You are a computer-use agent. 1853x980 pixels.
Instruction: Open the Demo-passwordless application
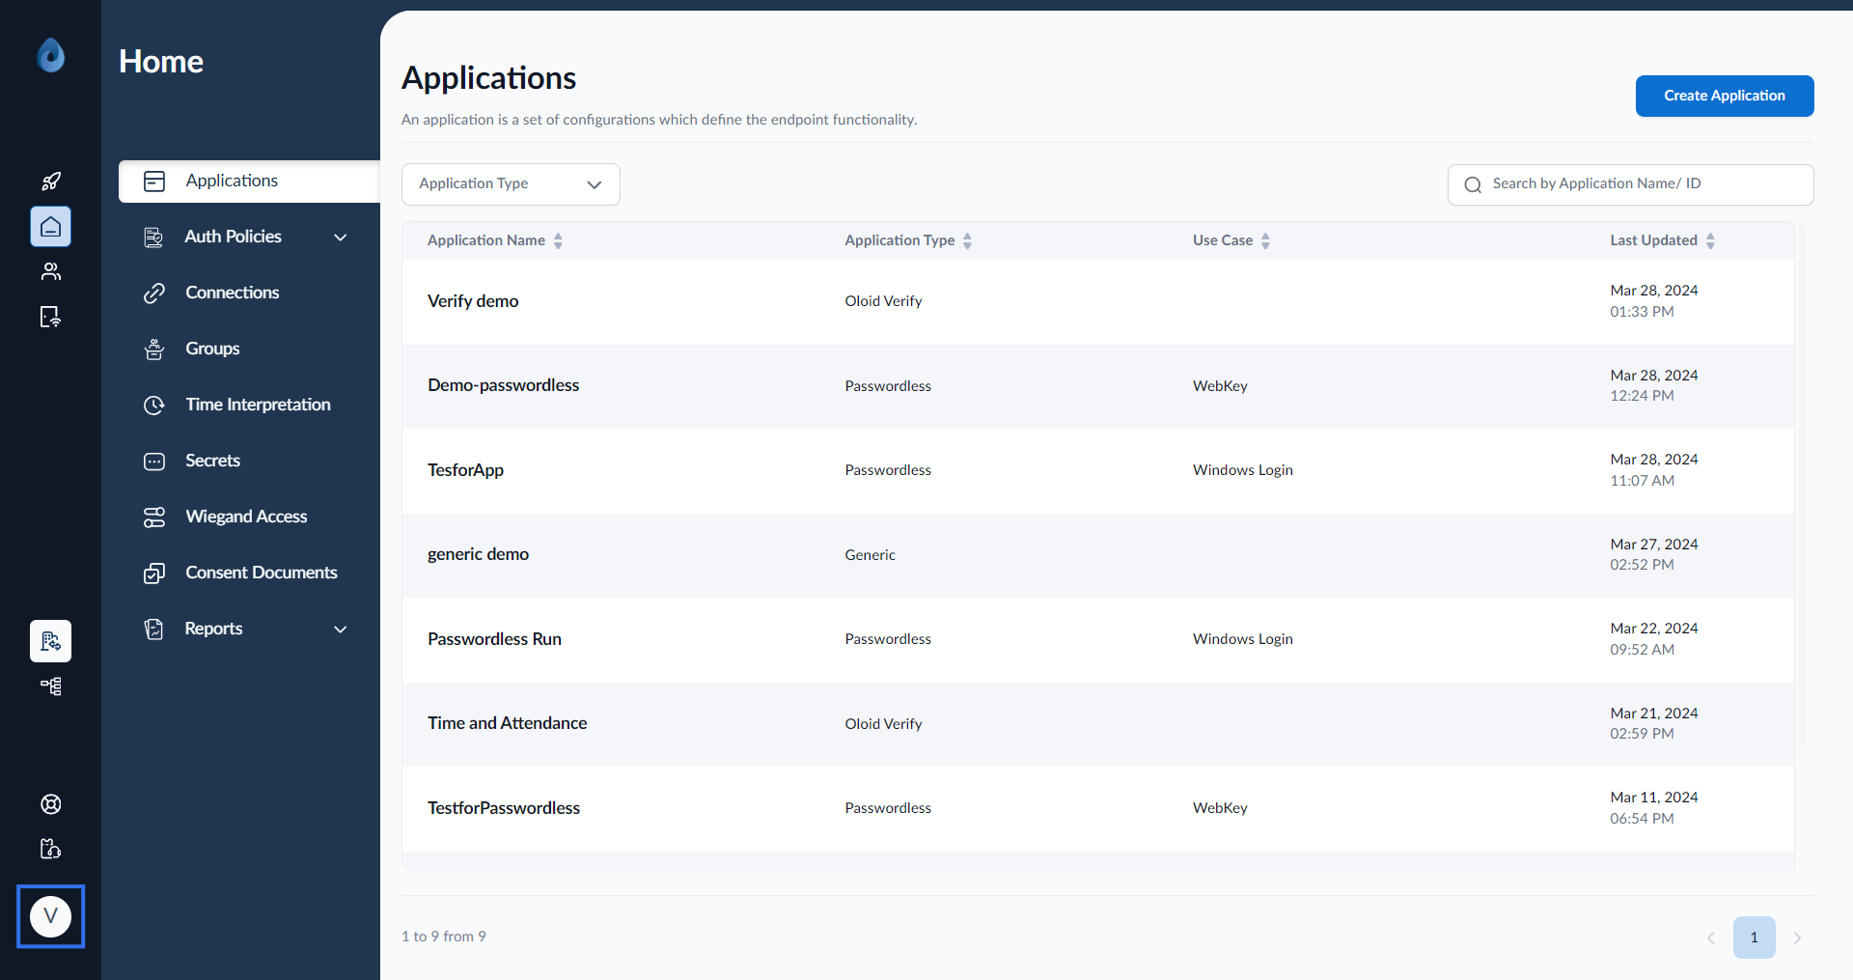tap(503, 385)
